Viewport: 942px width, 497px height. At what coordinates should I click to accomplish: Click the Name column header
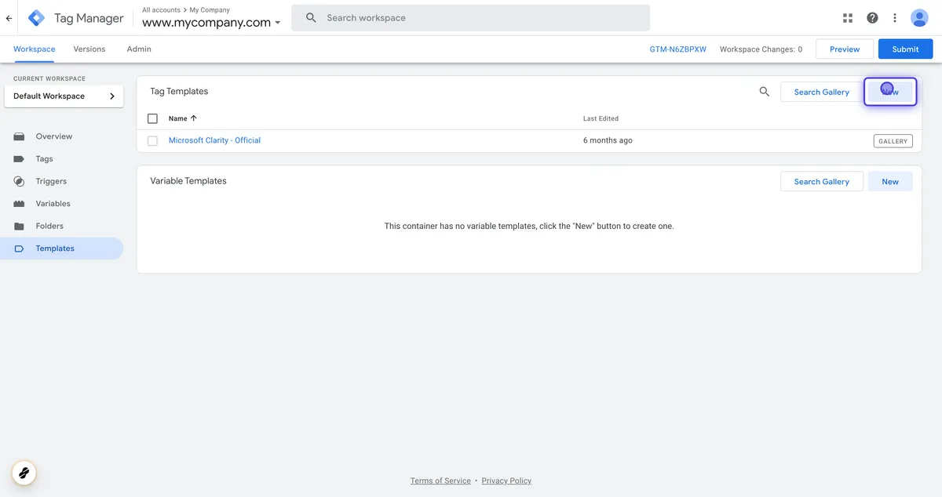tap(178, 118)
